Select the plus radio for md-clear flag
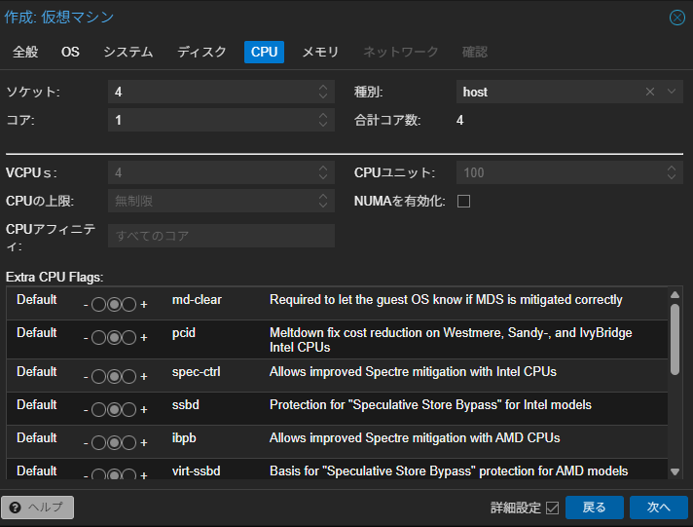This screenshot has height=527, width=693. pyautogui.click(x=129, y=305)
